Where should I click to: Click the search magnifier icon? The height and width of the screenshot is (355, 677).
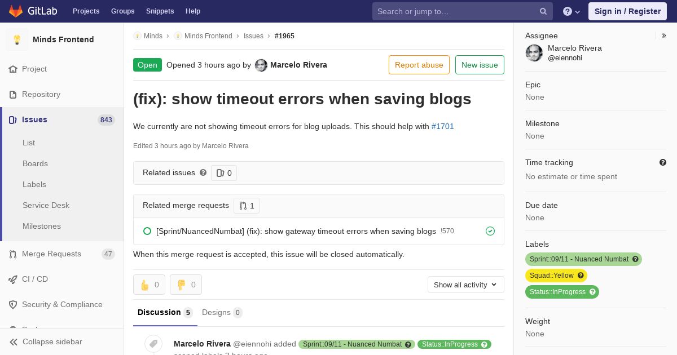543,11
